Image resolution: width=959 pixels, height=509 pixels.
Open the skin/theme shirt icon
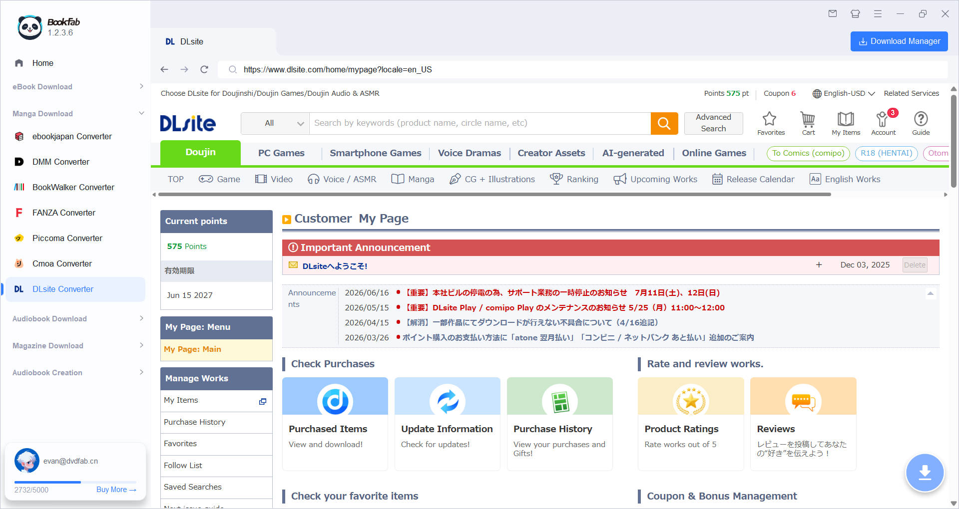pos(855,13)
